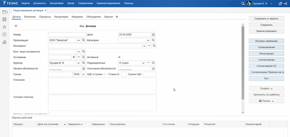Screen dimensions: 290x137
Task: Open the Документы menu
Action: click(x=40, y=3)
